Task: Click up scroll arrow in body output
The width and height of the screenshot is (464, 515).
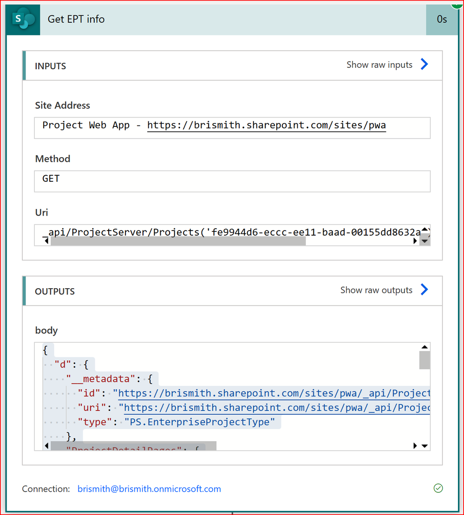Action: coord(425,347)
